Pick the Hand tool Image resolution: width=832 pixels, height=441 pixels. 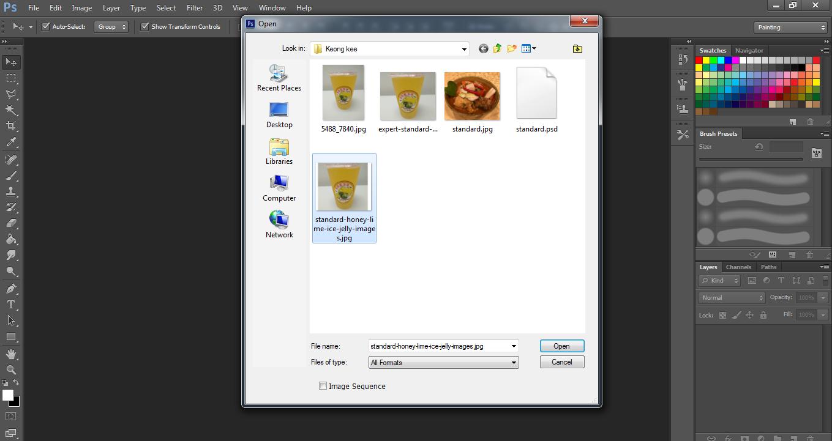coord(11,354)
